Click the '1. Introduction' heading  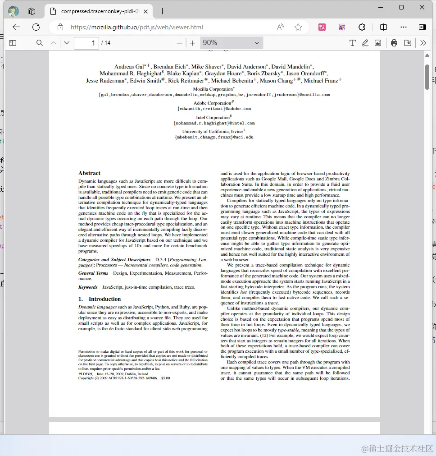pos(100,299)
